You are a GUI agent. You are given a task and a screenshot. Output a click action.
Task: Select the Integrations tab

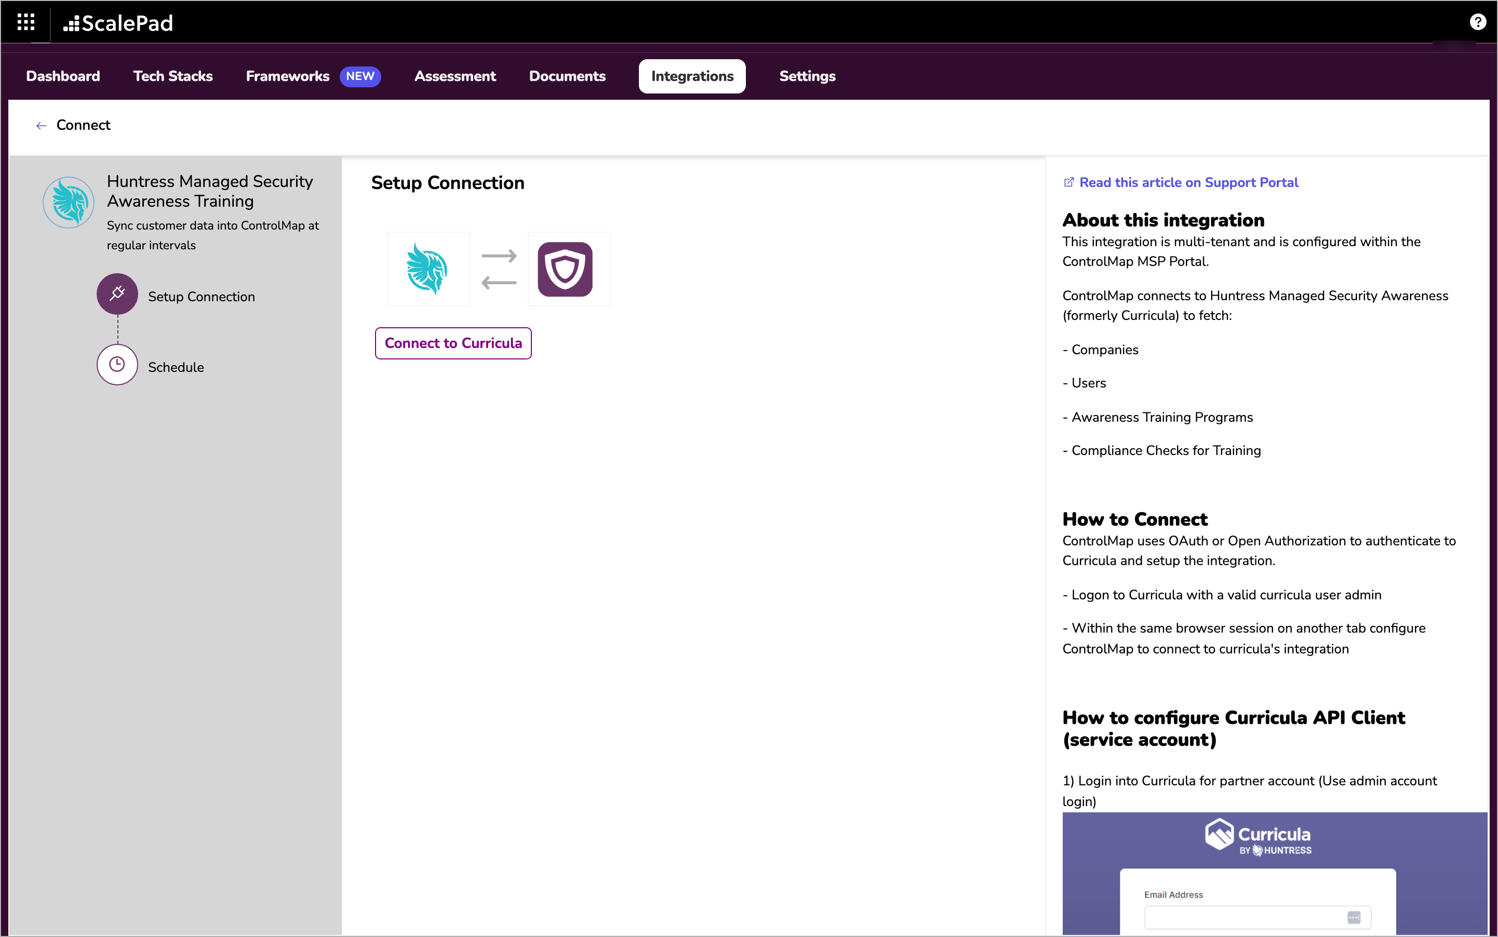[x=692, y=76]
